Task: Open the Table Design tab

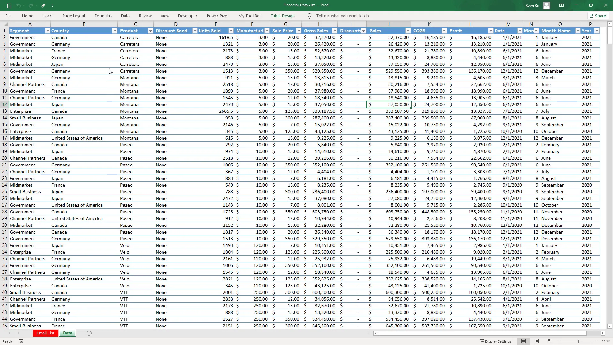Action: (283, 16)
